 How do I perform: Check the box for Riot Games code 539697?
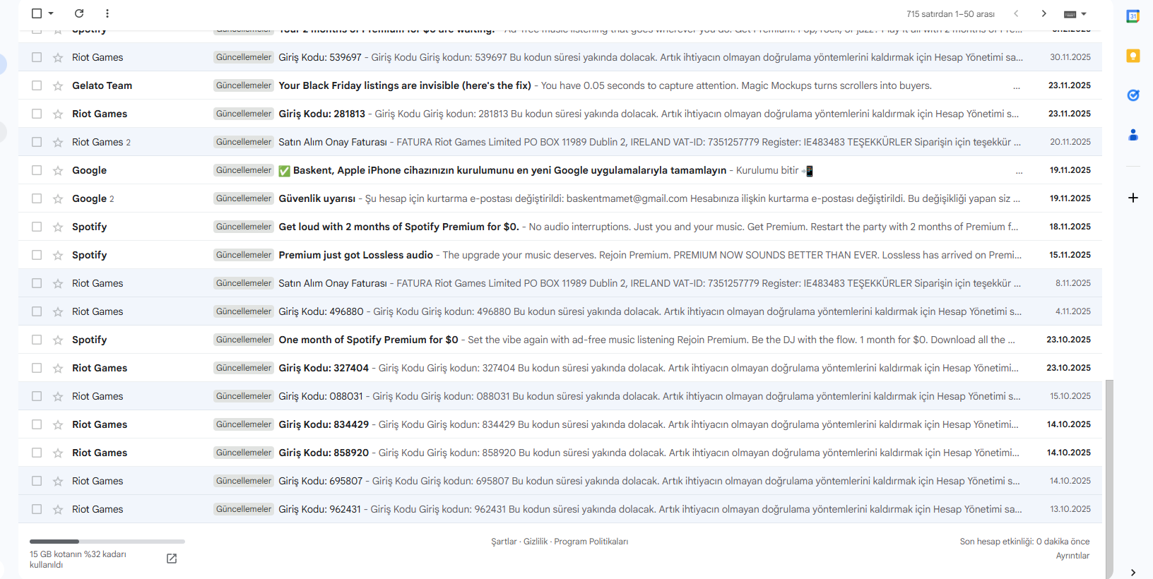[37, 57]
